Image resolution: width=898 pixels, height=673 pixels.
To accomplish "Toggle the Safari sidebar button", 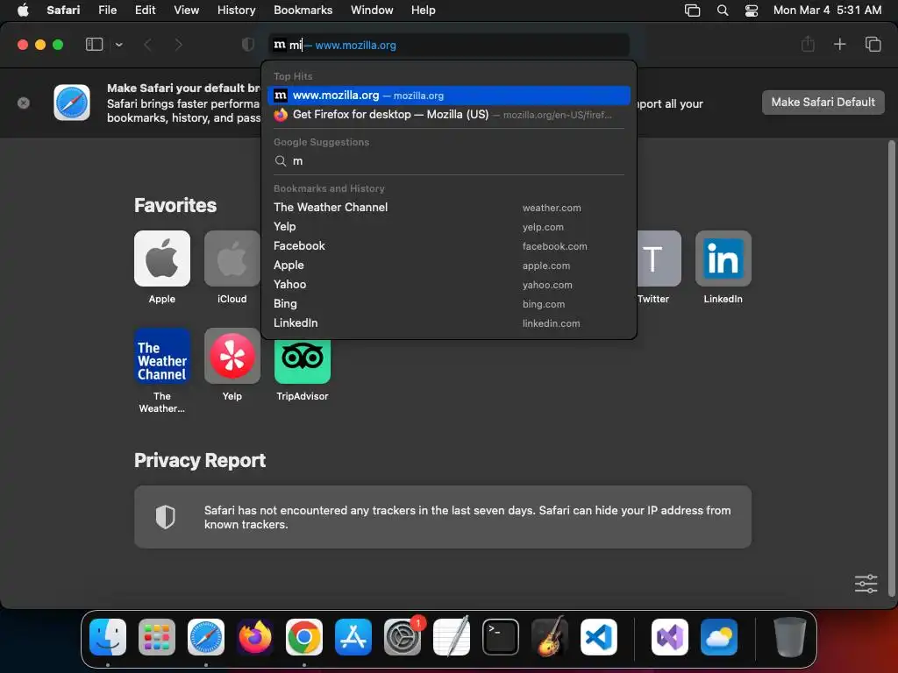I will (94, 45).
